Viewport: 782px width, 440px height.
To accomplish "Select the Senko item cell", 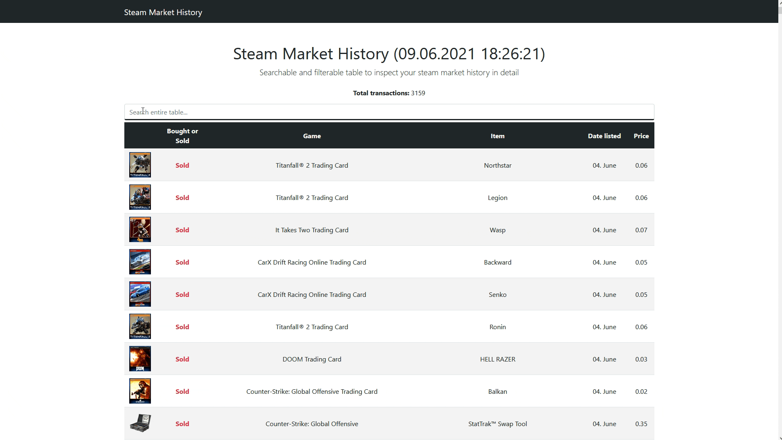I will (x=497, y=294).
